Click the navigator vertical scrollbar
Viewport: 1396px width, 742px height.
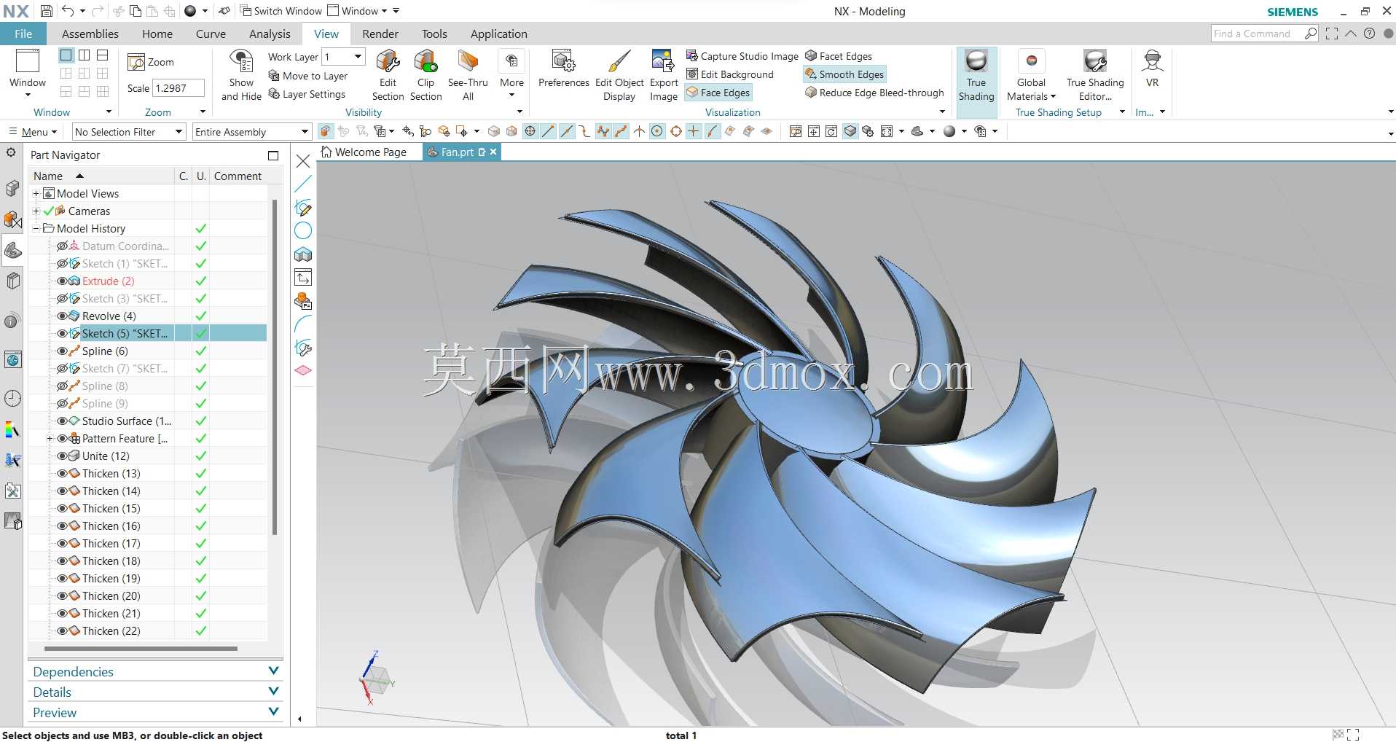tap(275, 367)
